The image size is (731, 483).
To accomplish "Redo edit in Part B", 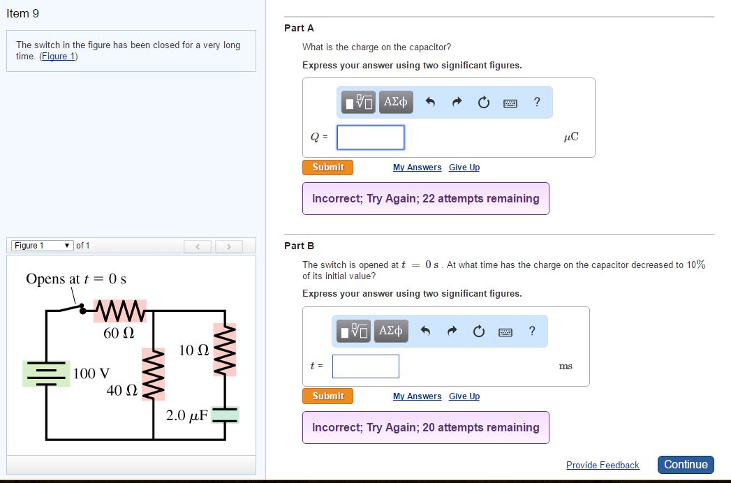I will (452, 331).
